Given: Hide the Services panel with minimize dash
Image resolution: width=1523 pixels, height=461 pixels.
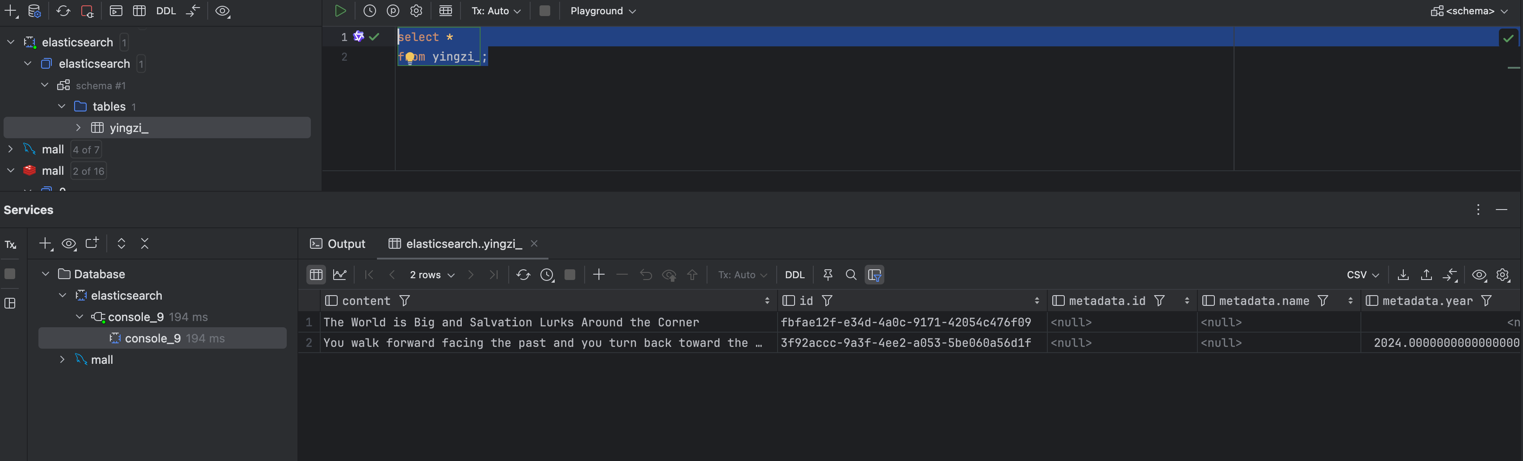Looking at the screenshot, I should pyautogui.click(x=1502, y=210).
